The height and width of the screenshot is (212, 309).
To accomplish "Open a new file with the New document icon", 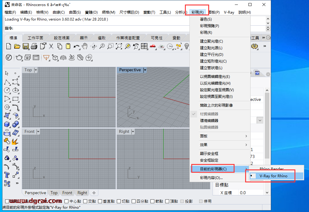I will pyautogui.click(x=8, y=46).
